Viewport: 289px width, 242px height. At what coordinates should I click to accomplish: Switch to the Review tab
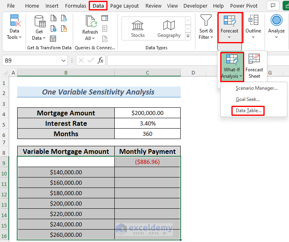[153, 6]
